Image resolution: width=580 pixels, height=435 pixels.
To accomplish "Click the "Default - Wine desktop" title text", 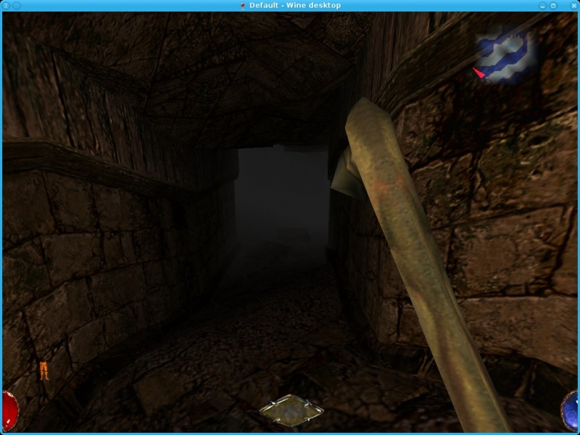I will tap(295, 6).
